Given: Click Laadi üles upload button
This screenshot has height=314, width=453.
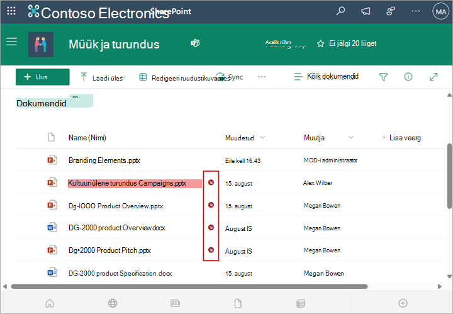Looking at the screenshot, I should coord(101,77).
